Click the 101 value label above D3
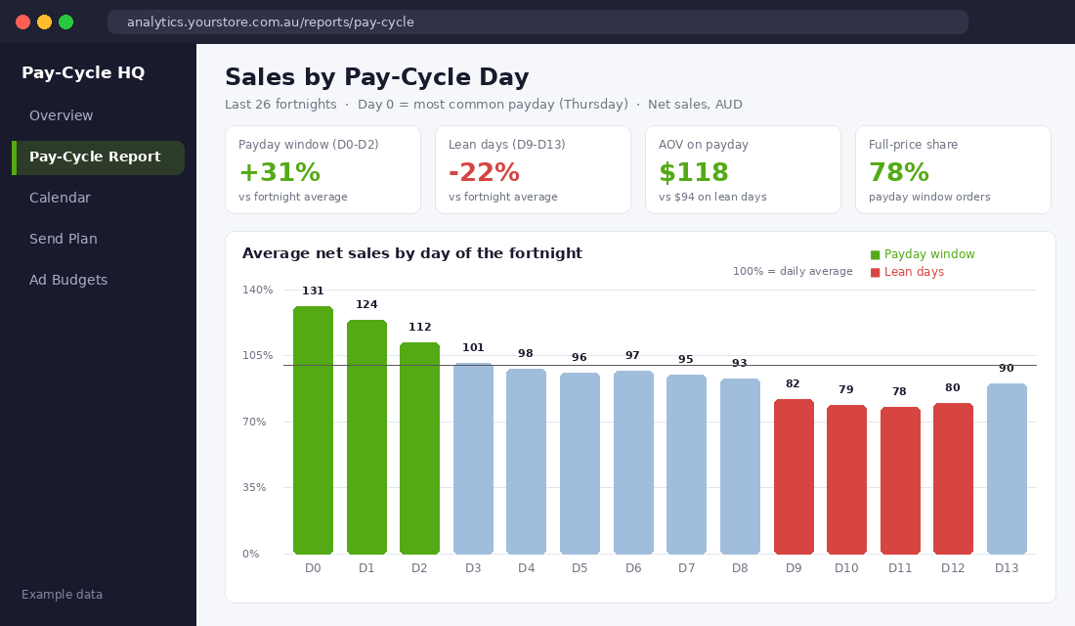 click(x=473, y=348)
